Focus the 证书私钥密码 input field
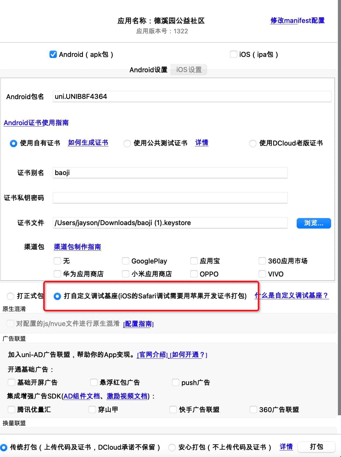 170,198
